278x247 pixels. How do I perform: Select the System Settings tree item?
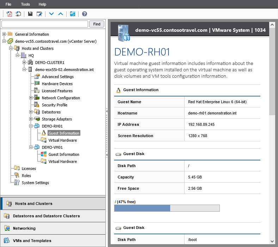[35, 183]
